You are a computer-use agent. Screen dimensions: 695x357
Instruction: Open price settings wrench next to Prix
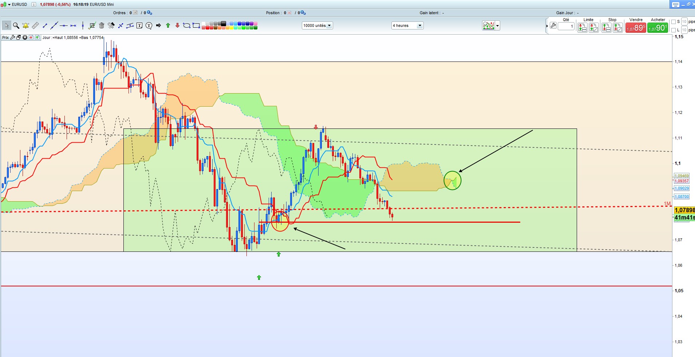pyautogui.click(x=12, y=37)
